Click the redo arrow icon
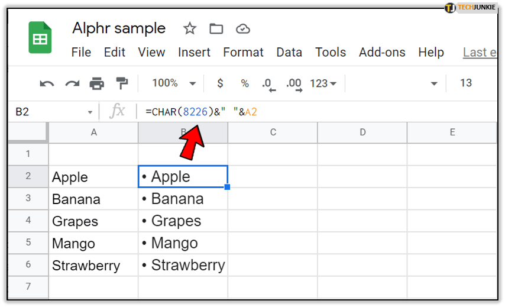This screenshot has height=307, width=505. [x=72, y=83]
